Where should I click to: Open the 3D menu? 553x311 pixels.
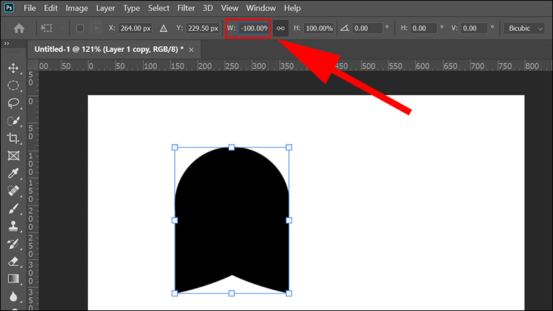pyautogui.click(x=208, y=8)
